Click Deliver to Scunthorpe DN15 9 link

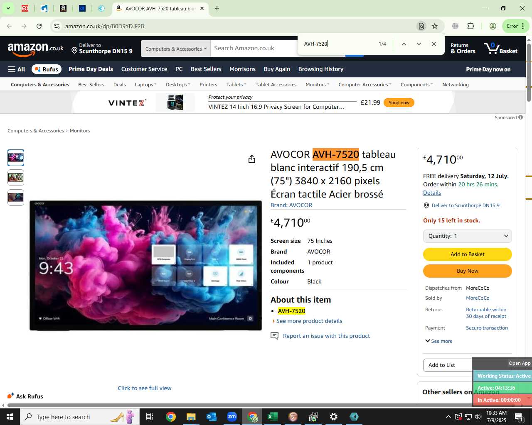(465, 205)
